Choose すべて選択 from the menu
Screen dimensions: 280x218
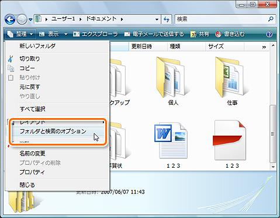(x=57, y=109)
